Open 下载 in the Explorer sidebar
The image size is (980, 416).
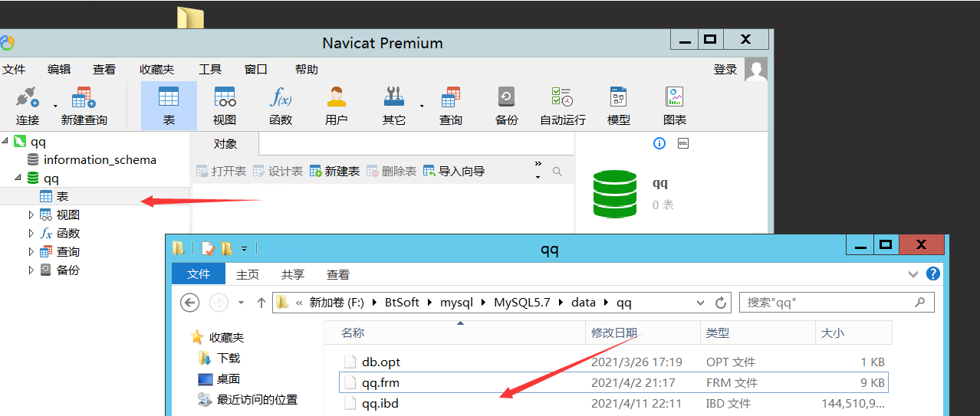tap(229, 358)
